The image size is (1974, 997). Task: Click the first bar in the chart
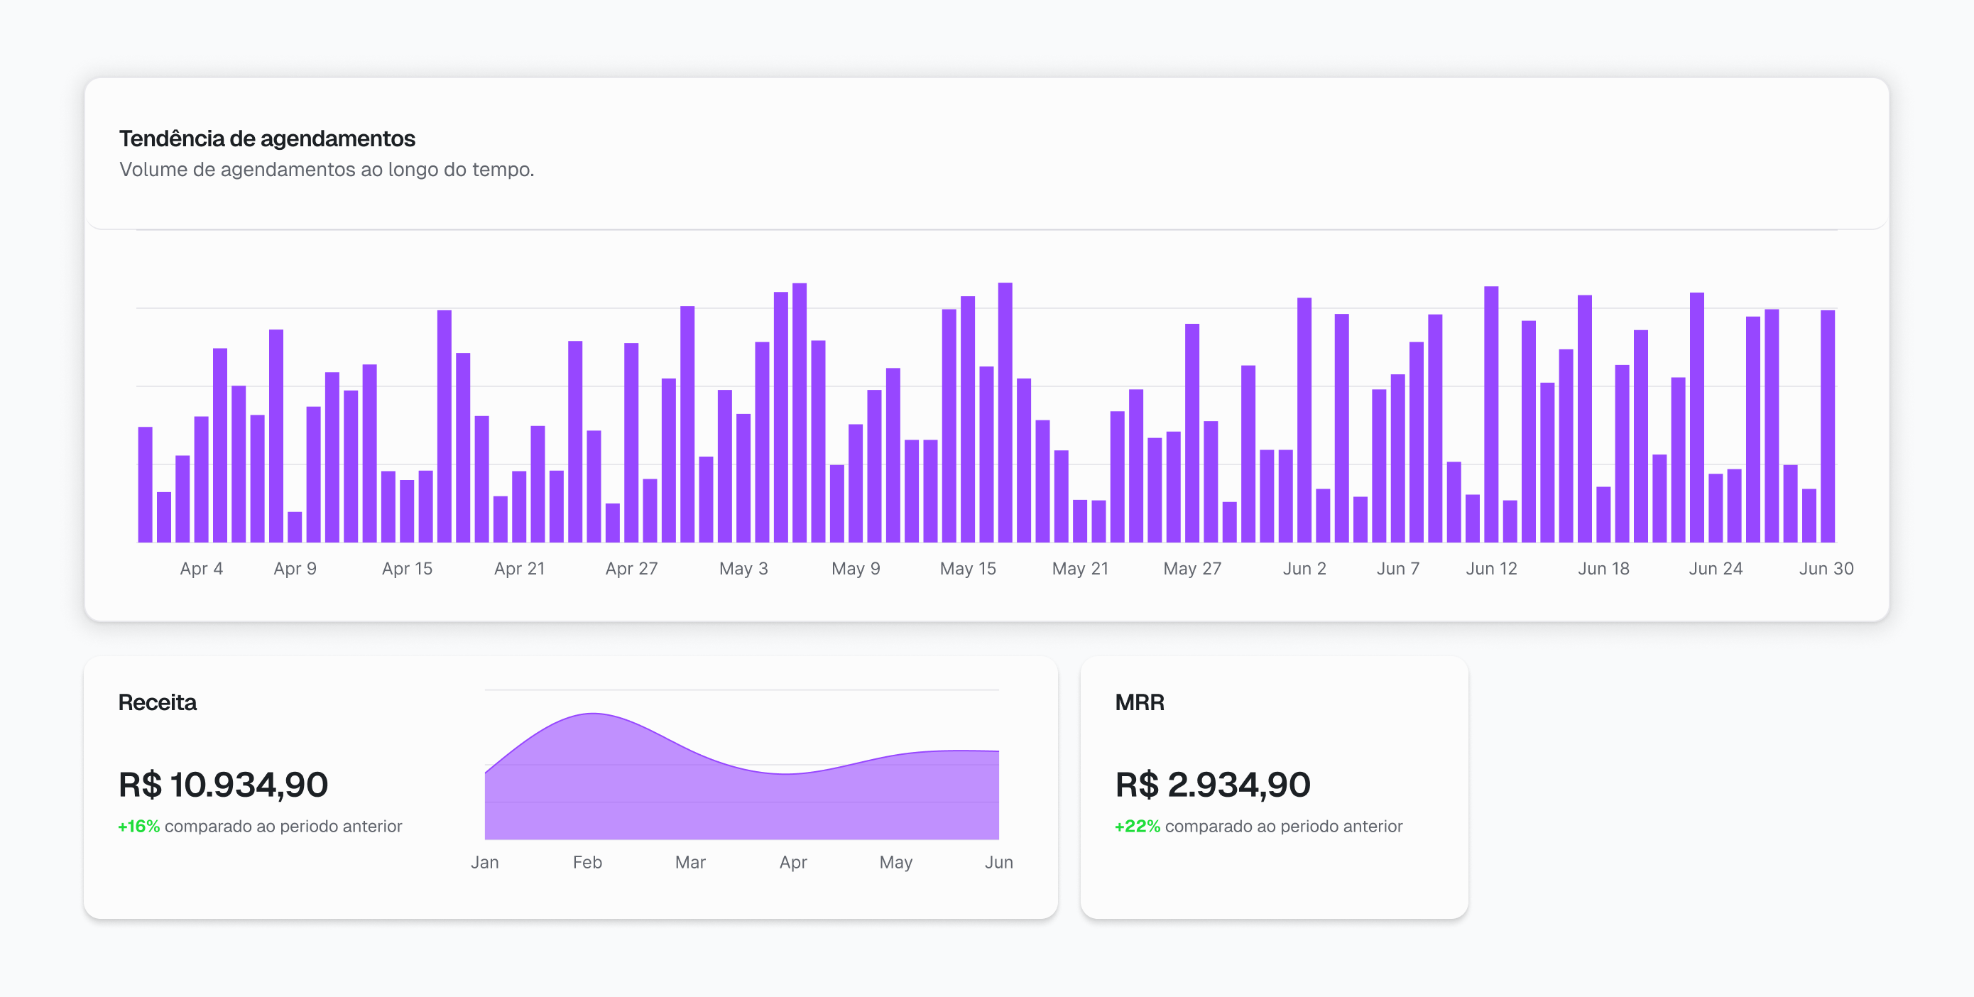(145, 484)
